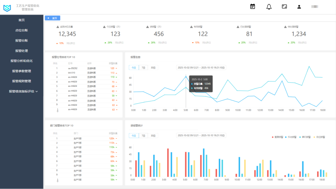Open 报警分析和优化 sidebar item
The height and width of the screenshot is (189, 336).
[21, 61]
